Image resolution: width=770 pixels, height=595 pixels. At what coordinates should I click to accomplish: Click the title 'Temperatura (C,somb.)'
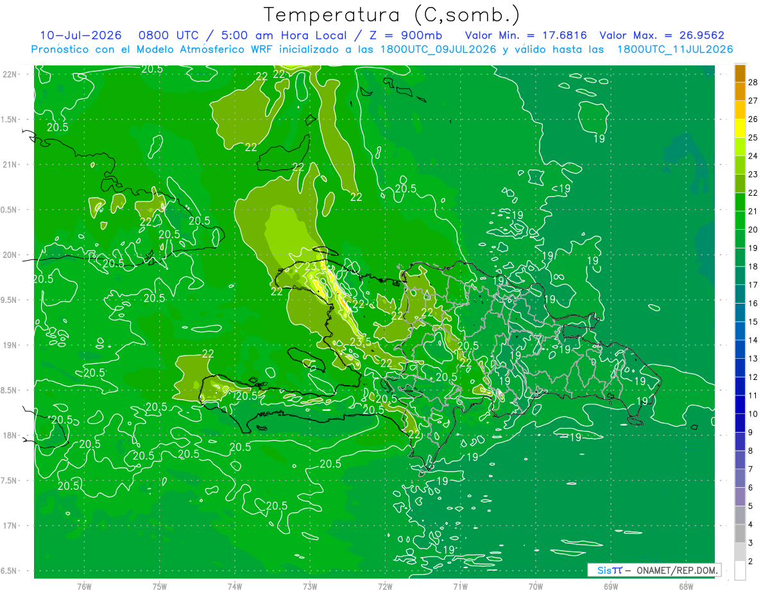click(391, 15)
